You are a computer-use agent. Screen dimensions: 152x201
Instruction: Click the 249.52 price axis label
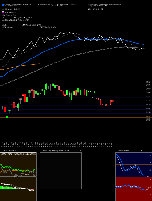[148, 108]
